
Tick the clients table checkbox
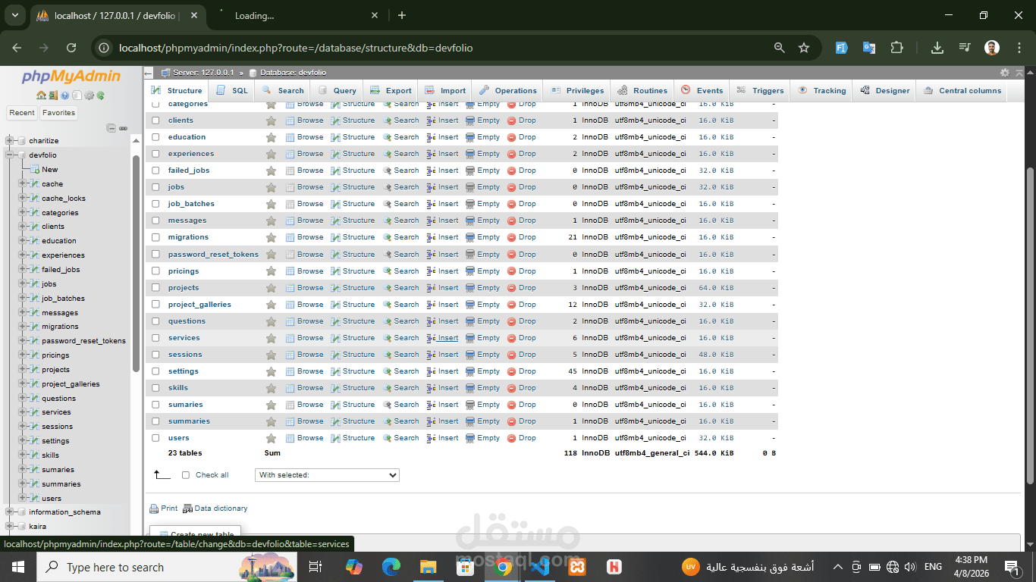tap(155, 120)
